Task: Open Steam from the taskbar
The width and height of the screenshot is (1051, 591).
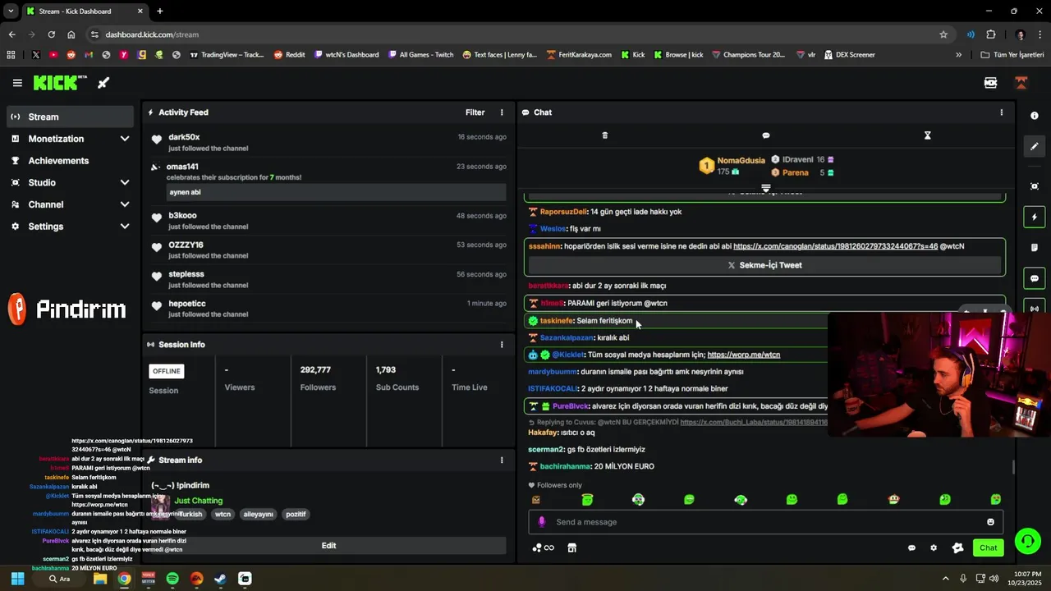Action: (221, 579)
